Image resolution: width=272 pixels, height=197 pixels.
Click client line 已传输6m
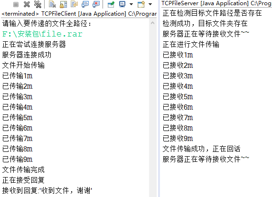pyautogui.click(x=18, y=128)
